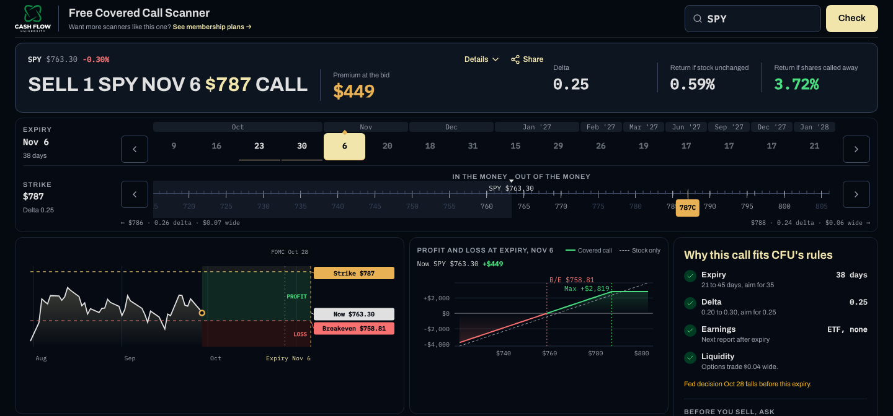The width and height of the screenshot is (893, 416).
Task: Click the Delta rule checkmark icon
Action: (690, 303)
